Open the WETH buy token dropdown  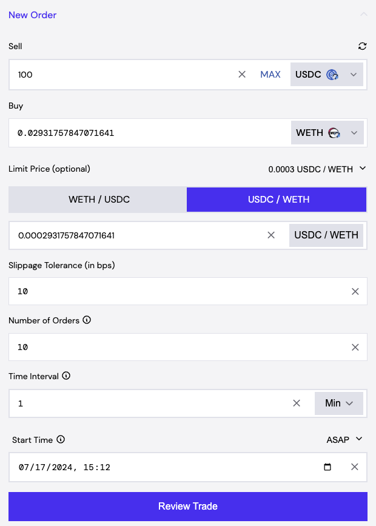[x=327, y=133]
